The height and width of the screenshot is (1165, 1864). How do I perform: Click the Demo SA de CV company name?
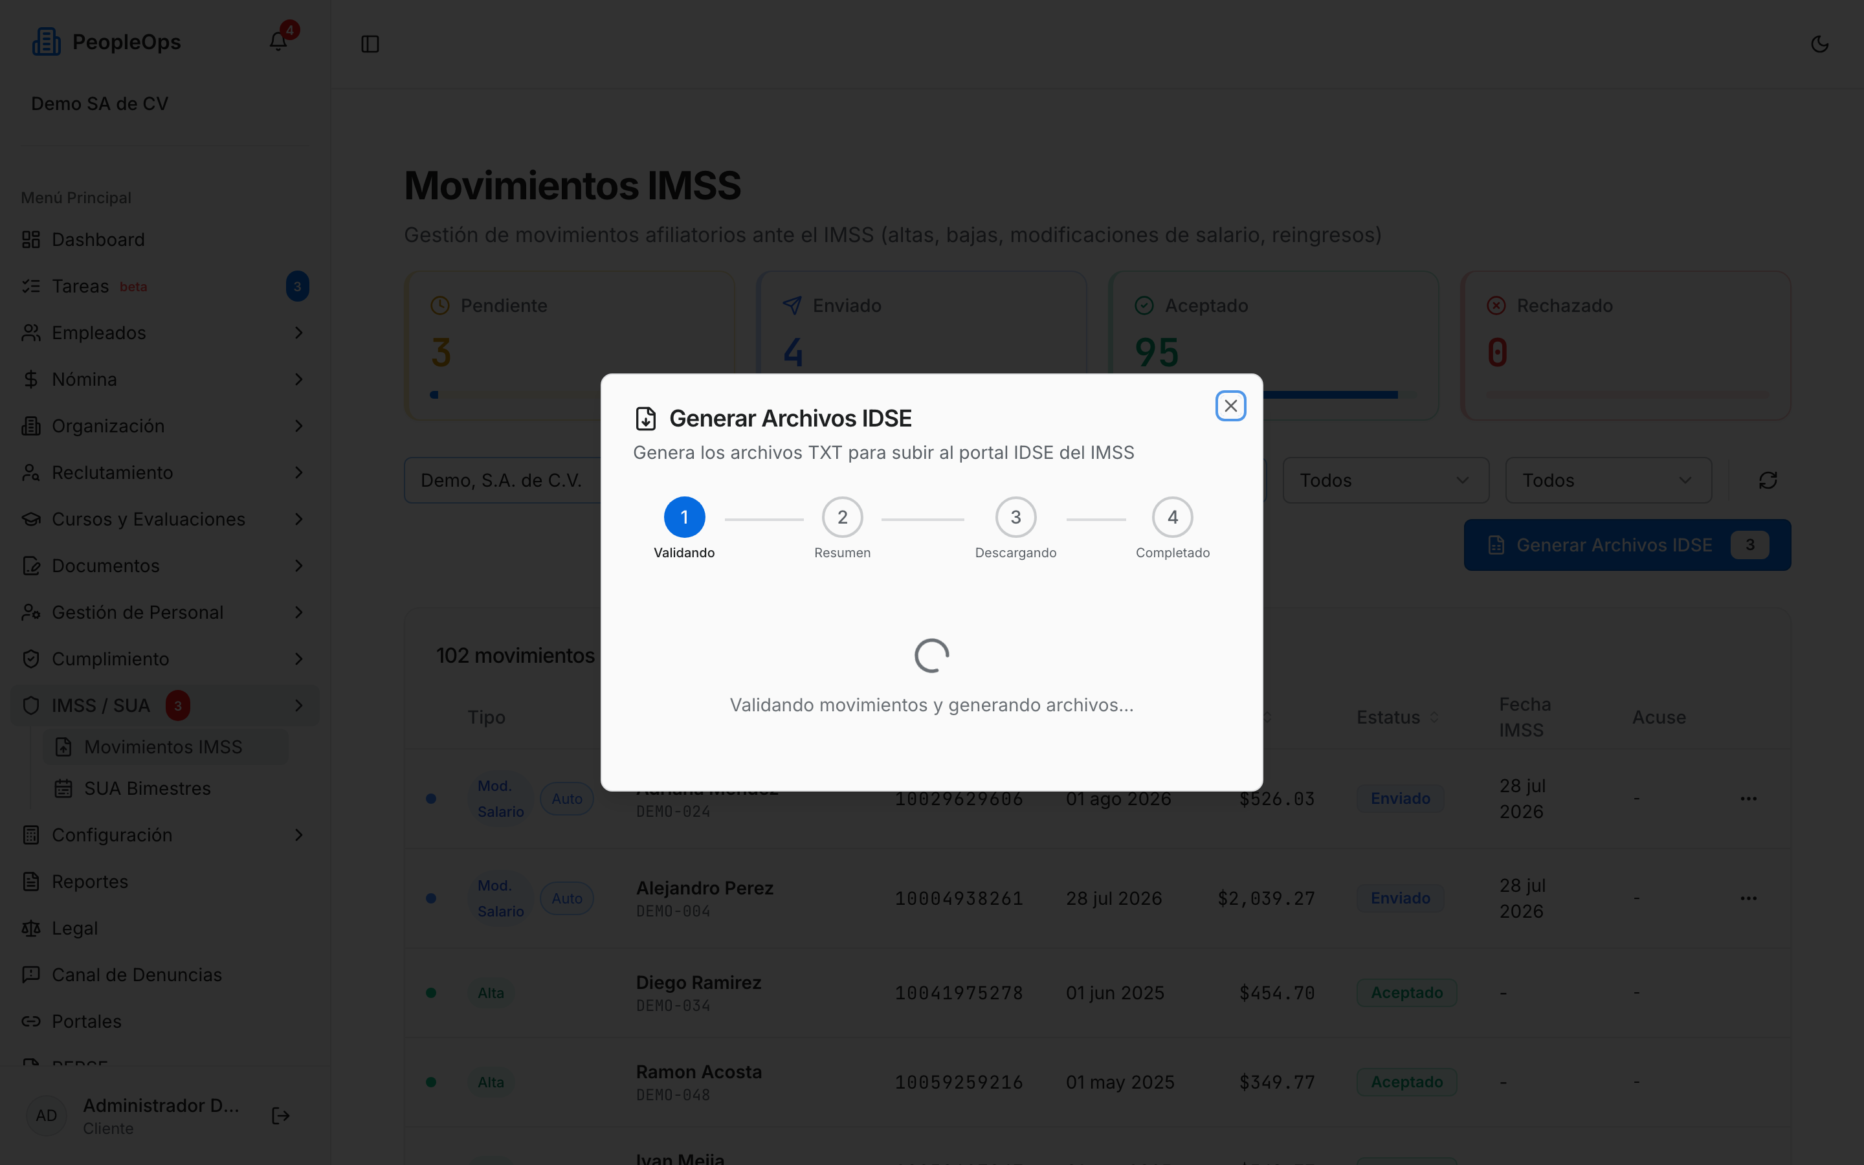coord(100,104)
